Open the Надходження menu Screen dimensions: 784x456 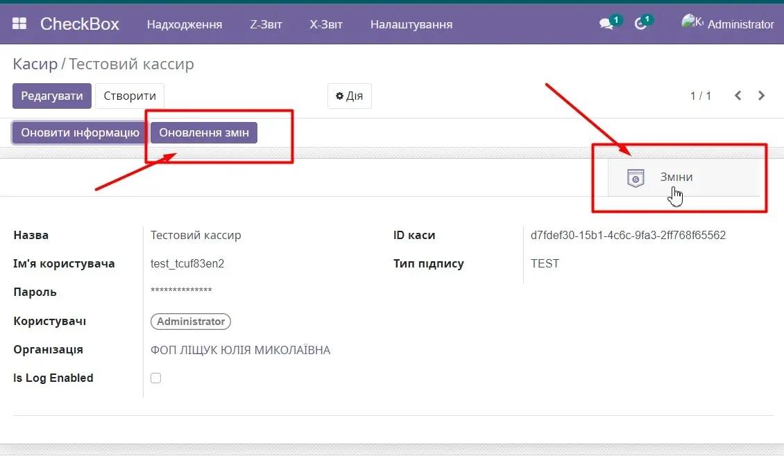pos(184,24)
